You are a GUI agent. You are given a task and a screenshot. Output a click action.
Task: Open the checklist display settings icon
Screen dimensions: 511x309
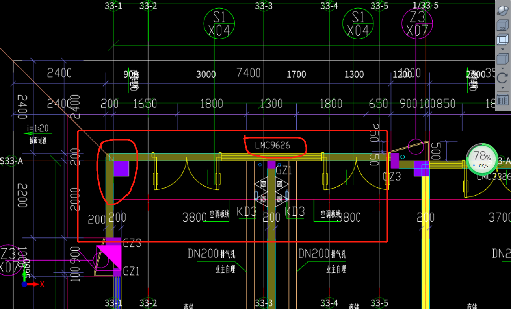502,99
